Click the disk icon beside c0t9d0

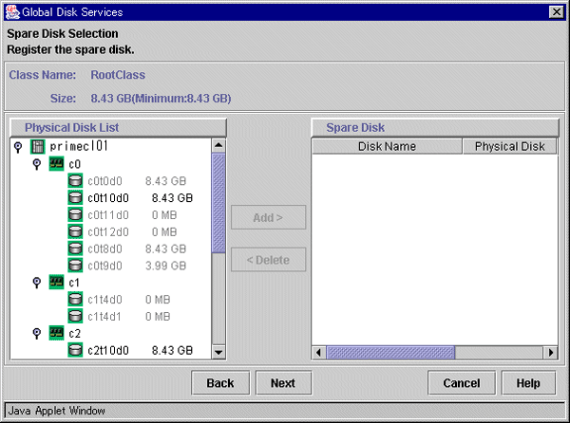click(75, 266)
